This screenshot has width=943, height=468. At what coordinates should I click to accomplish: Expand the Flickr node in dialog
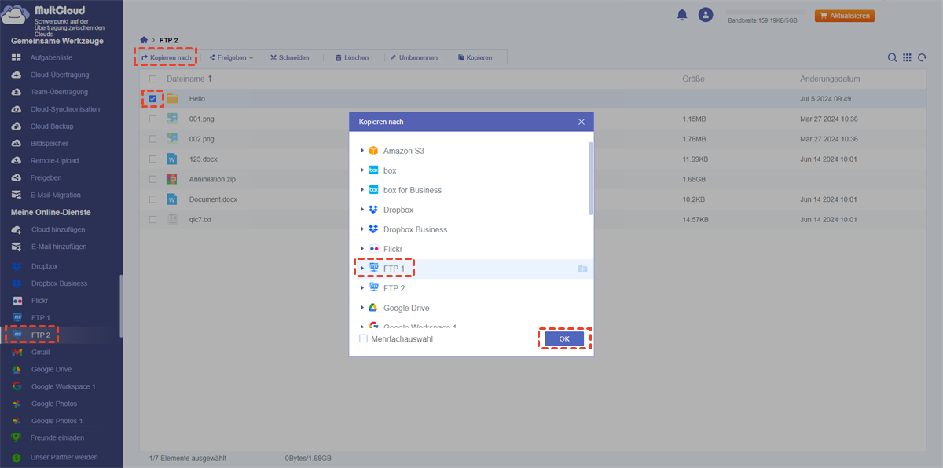pos(362,249)
